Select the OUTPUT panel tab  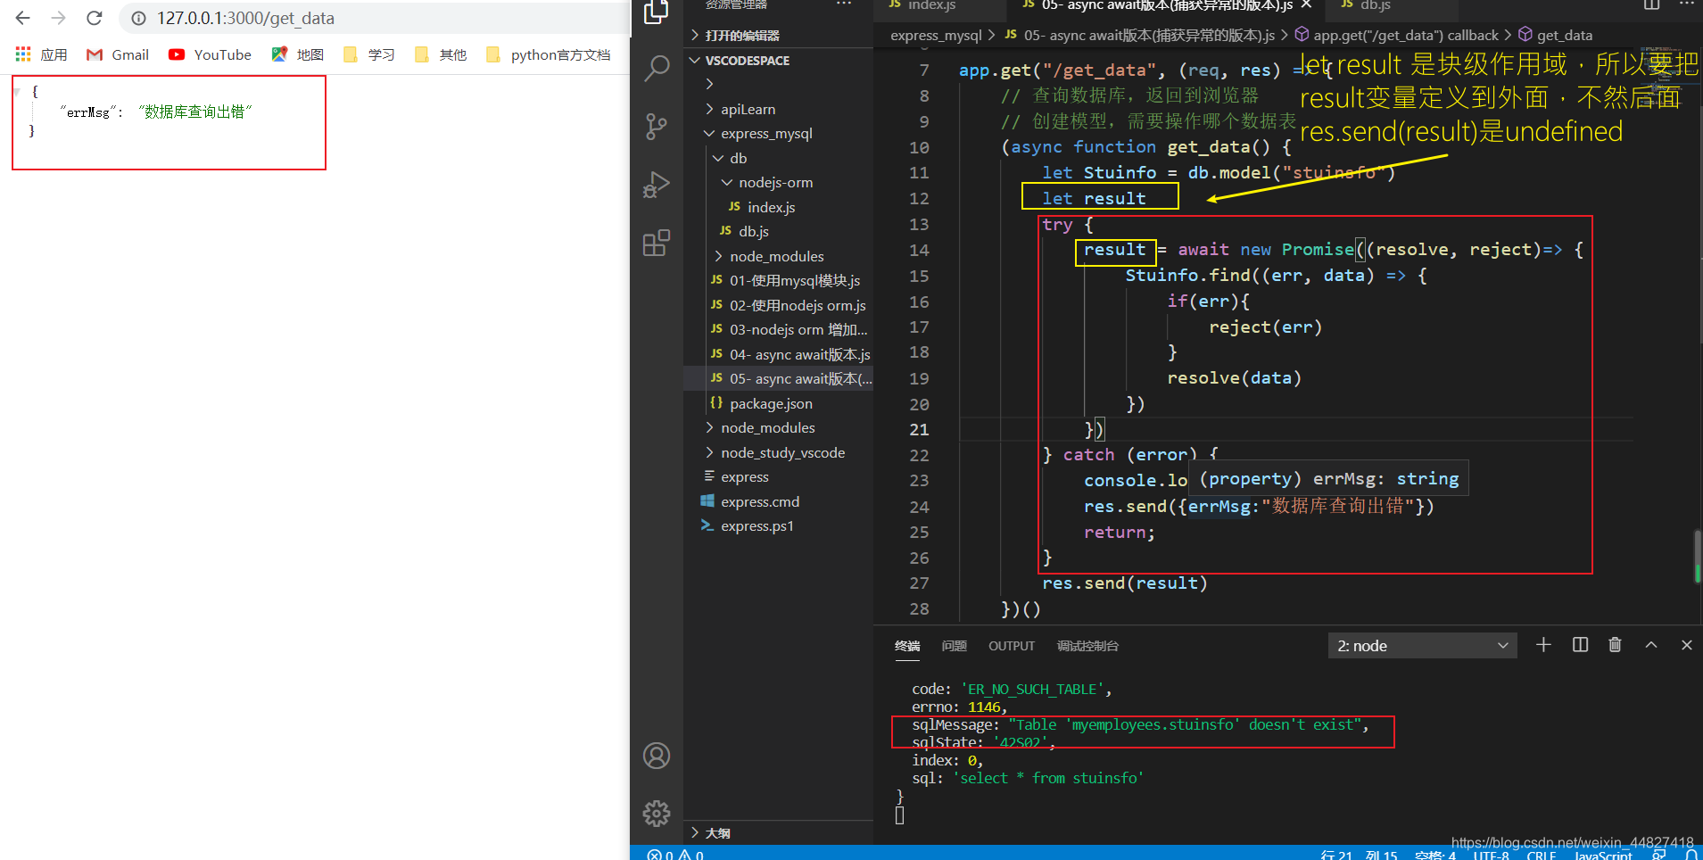pyautogui.click(x=1012, y=646)
